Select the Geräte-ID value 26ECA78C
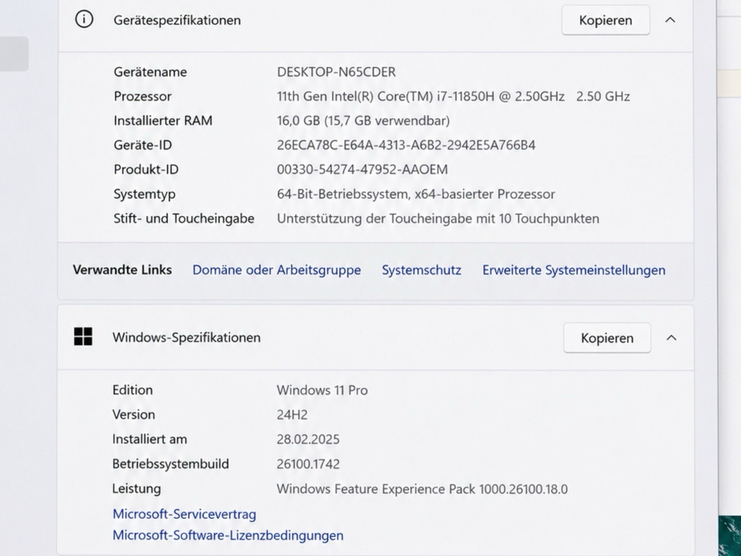741x556 pixels. pos(406,145)
